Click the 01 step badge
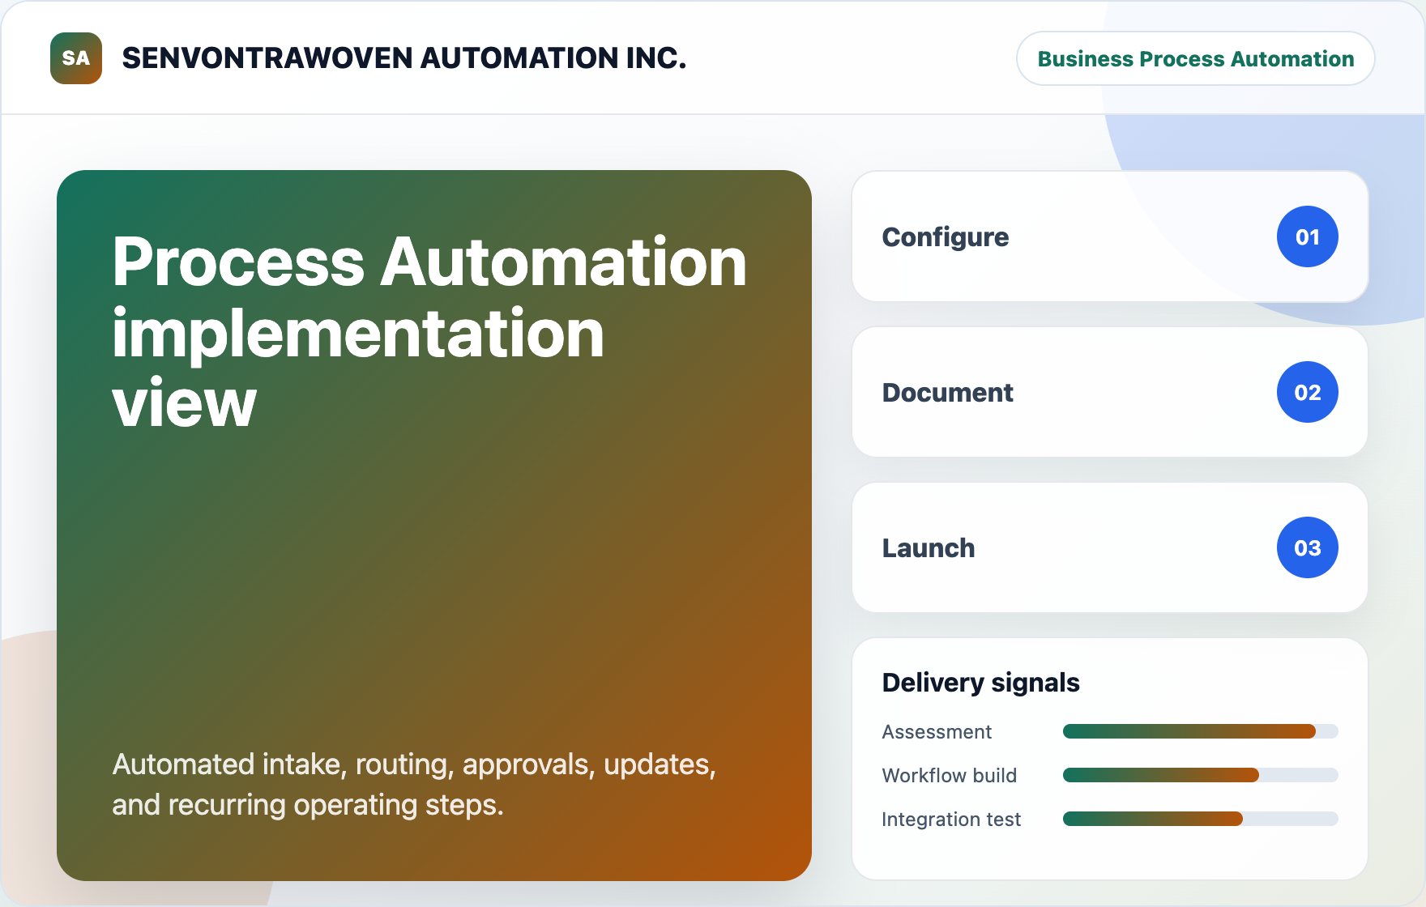This screenshot has height=907, width=1426. point(1307,236)
